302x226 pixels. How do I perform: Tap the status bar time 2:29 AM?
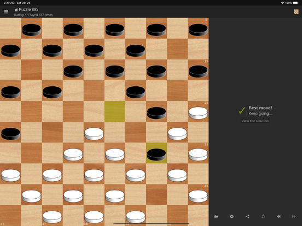[x=9, y=3]
